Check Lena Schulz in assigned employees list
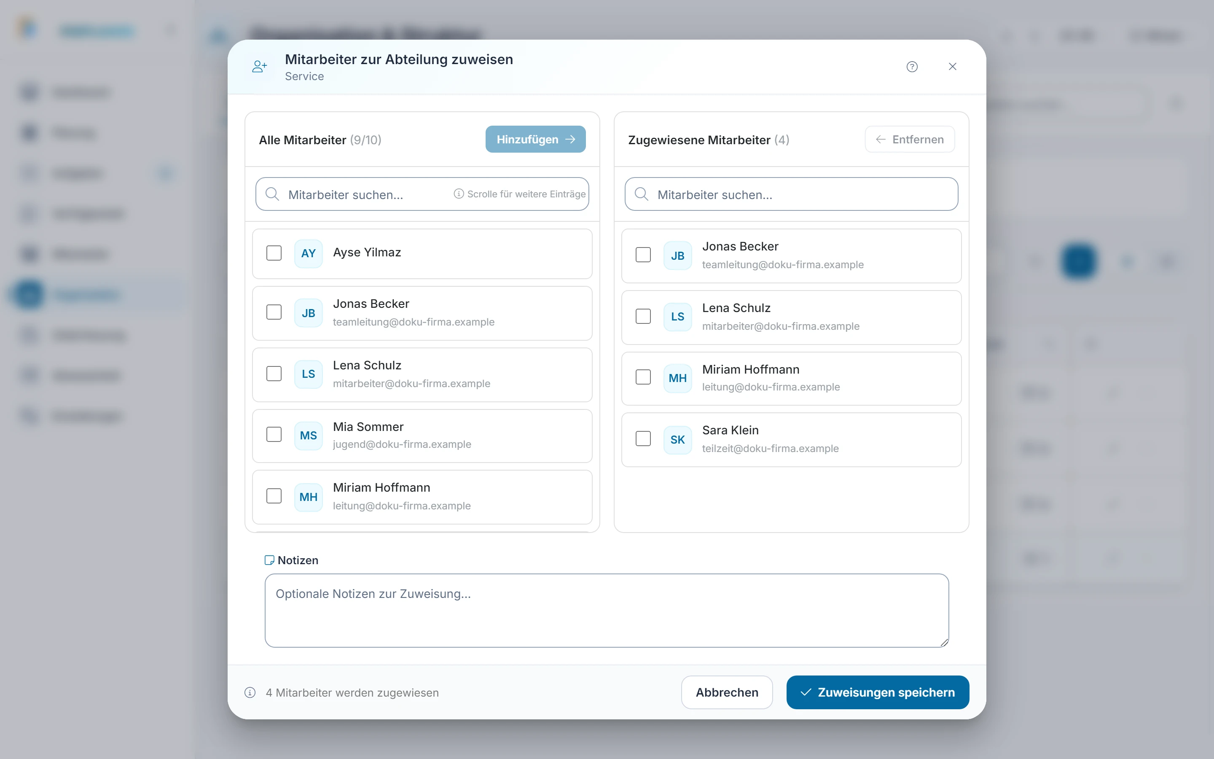This screenshot has width=1214, height=759. pos(643,316)
